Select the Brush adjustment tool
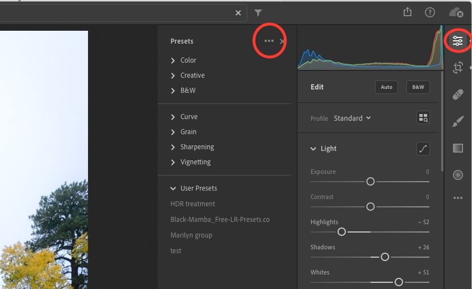The width and height of the screenshot is (472, 289). click(457, 121)
